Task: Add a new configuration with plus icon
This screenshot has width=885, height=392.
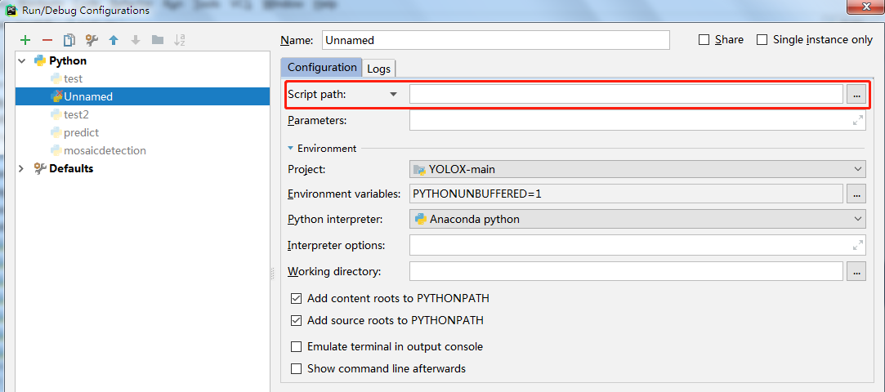Action: coord(25,40)
